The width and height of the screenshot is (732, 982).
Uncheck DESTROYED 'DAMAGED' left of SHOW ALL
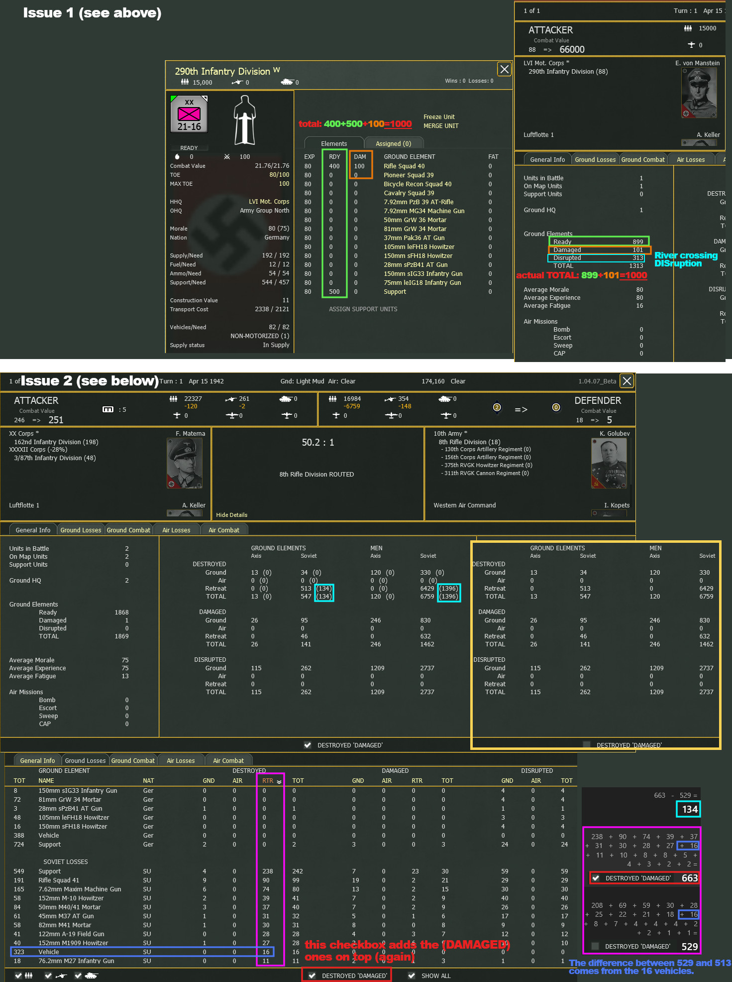coord(312,976)
